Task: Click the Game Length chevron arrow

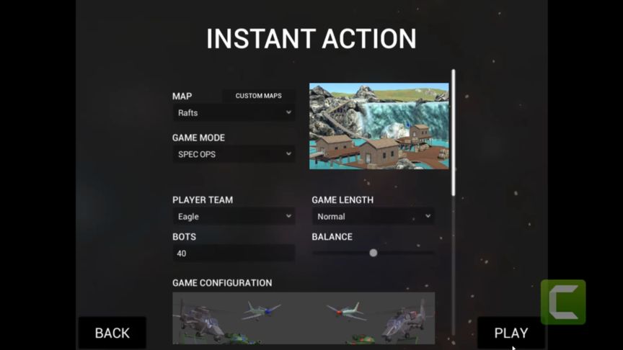Action: point(428,216)
